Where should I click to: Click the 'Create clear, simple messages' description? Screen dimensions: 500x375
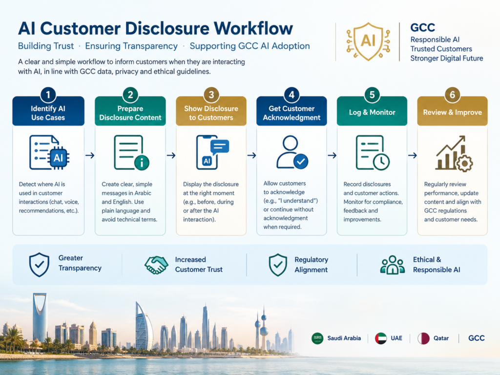click(129, 202)
